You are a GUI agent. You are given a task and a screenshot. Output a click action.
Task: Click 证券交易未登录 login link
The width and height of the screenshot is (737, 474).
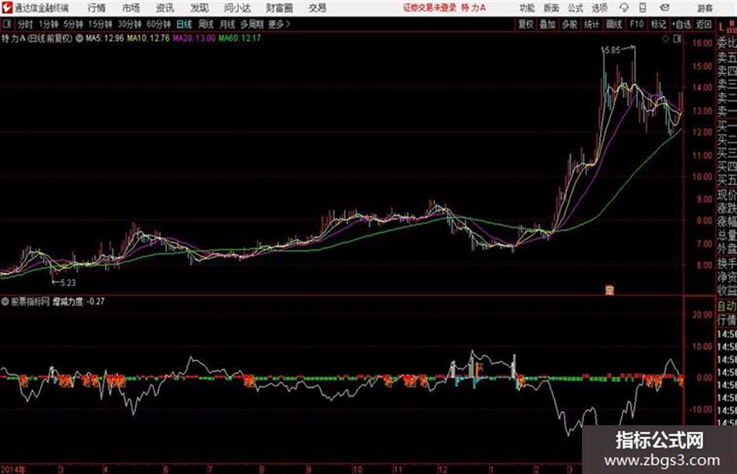(x=429, y=8)
